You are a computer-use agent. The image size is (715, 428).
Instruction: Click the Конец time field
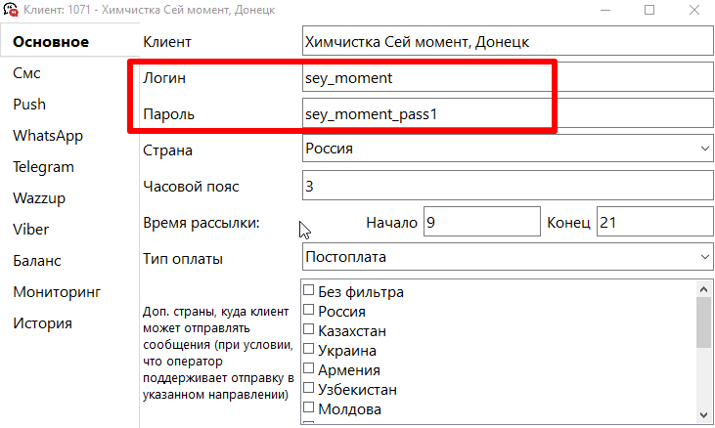point(655,222)
